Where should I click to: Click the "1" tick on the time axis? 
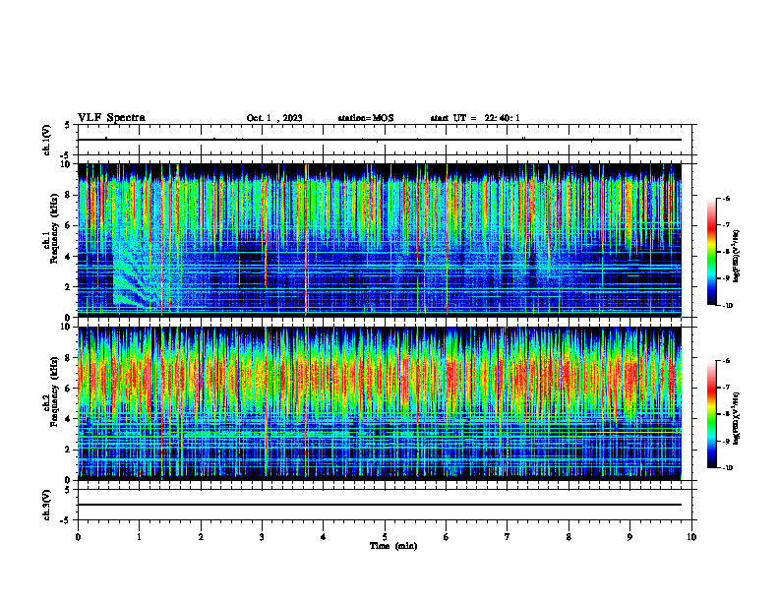point(139,537)
